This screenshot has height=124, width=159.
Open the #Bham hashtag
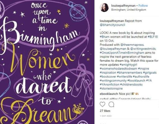coord(105,37)
